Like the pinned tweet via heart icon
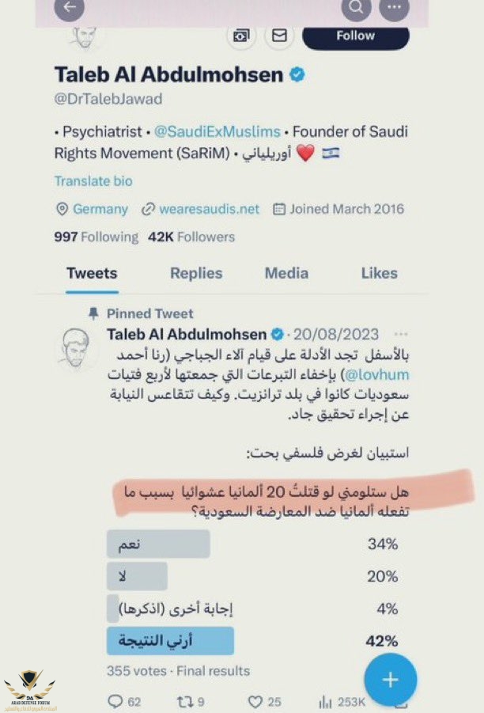The image size is (484, 713). coord(255,701)
